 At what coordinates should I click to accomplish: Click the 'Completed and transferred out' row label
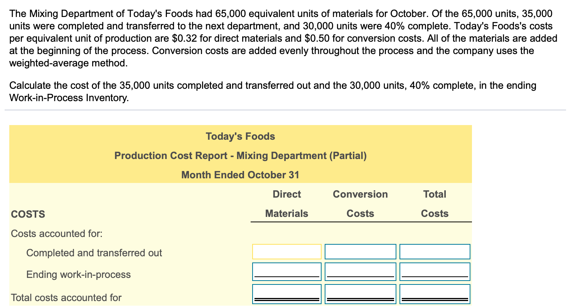94,253
